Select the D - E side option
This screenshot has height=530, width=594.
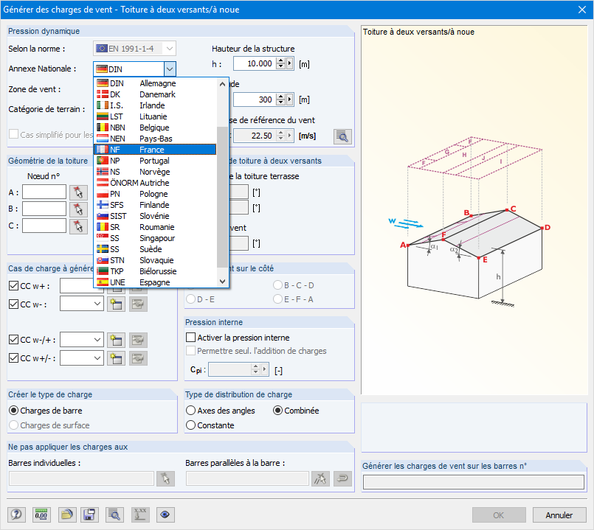click(190, 299)
